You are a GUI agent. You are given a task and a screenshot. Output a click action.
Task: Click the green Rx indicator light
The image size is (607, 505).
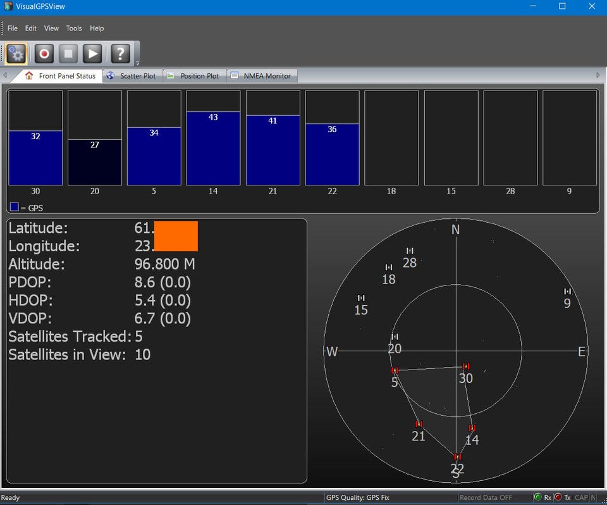click(x=537, y=497)
